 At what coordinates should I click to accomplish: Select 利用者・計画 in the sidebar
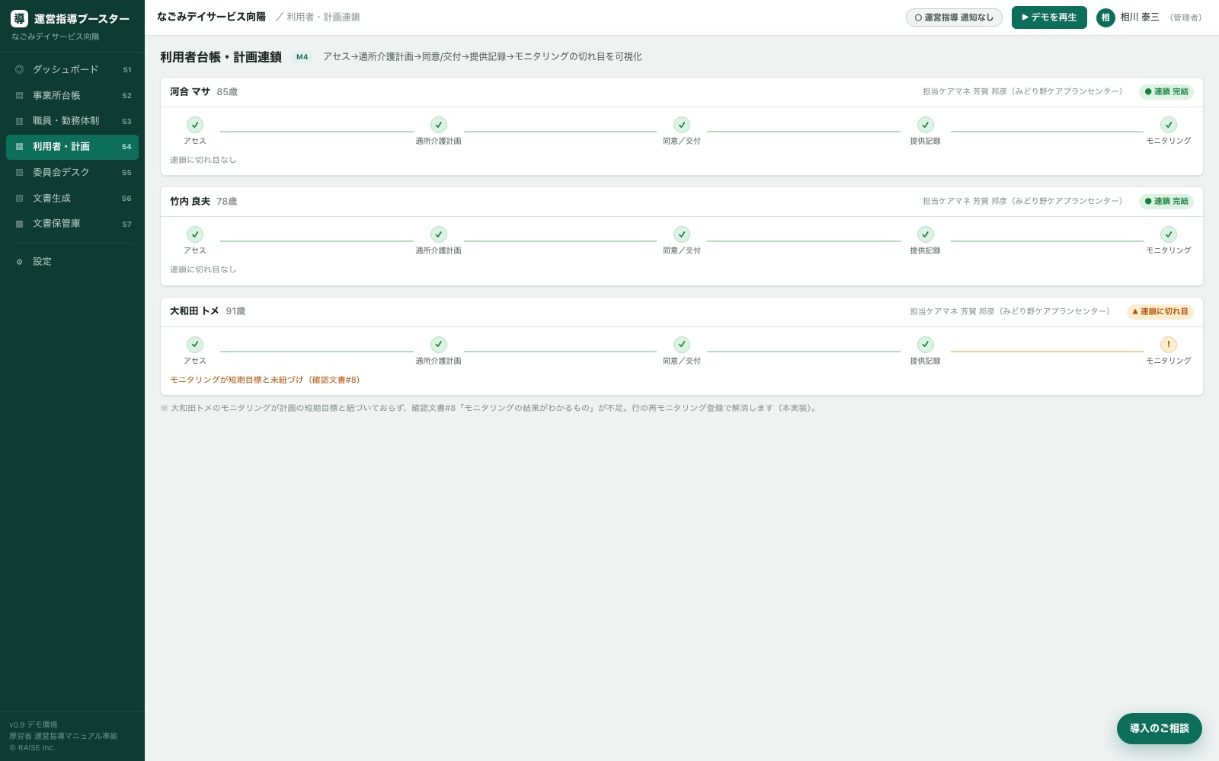(72, 147)
